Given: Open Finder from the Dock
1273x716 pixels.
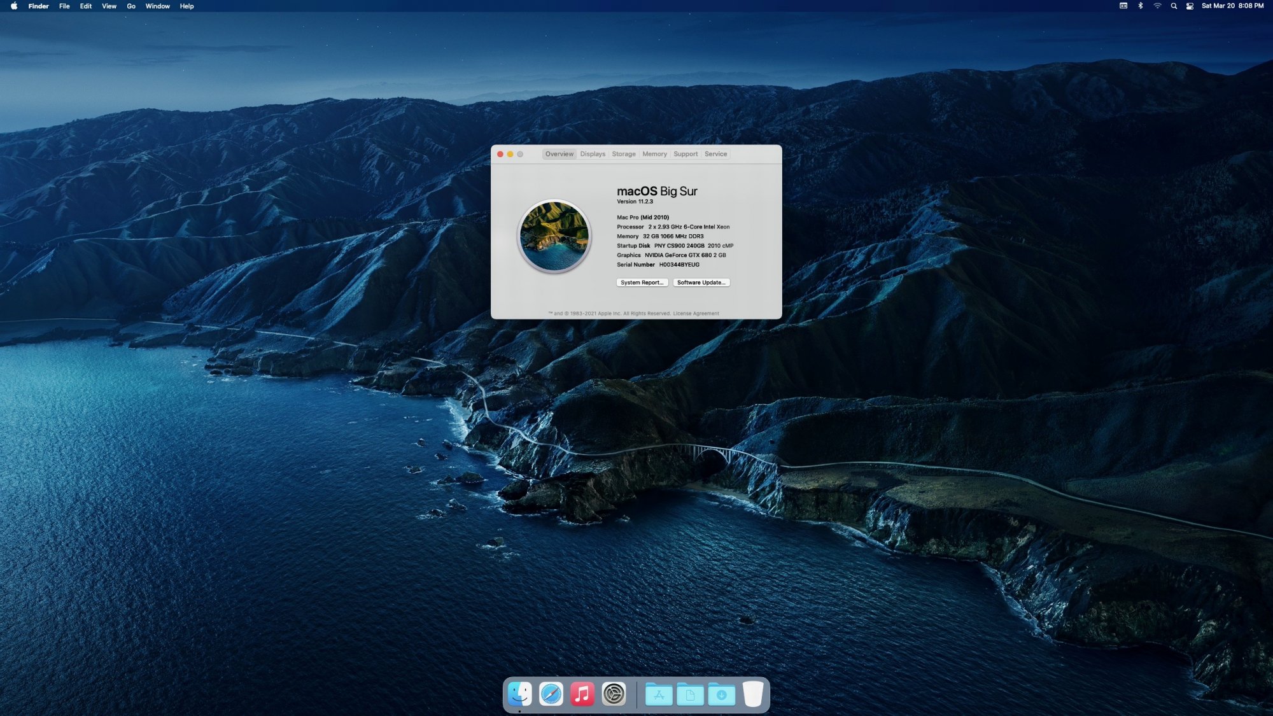Looking at the screenshot, I should (x=519, y=694).
